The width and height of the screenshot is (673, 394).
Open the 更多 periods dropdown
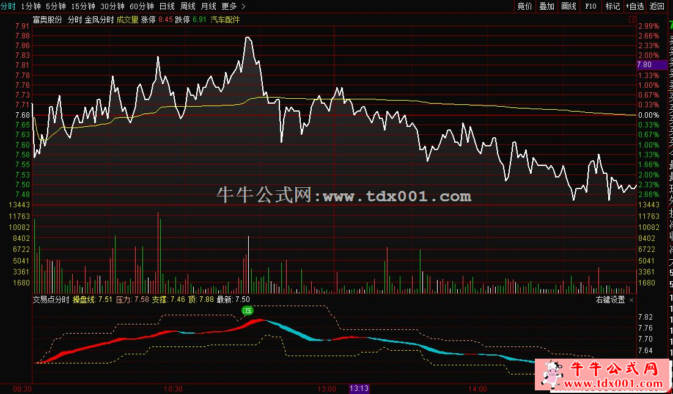pos(229,6)
